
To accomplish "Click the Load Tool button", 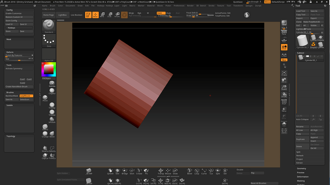I will [302, 11].
